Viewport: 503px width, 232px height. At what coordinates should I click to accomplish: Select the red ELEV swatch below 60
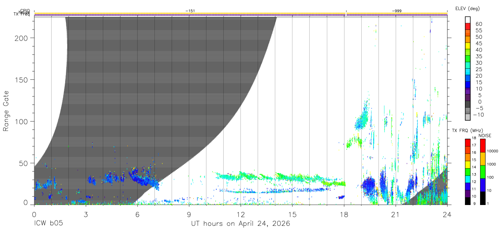point(468,27)
